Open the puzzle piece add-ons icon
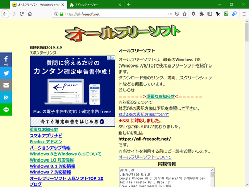The height and width of the screenshot is (187, 249). pyautogui.click(x=202, y=14)
